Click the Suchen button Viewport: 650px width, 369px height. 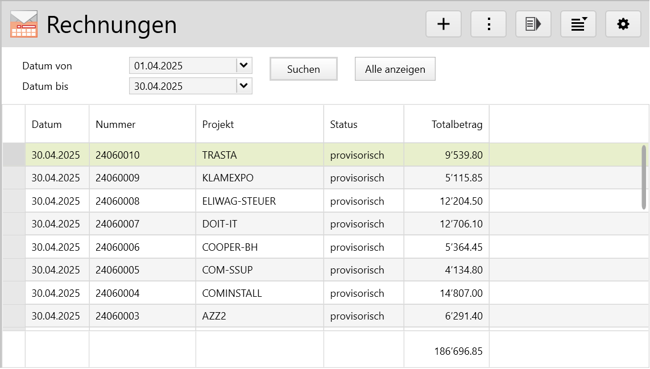[x=303, y=69]
